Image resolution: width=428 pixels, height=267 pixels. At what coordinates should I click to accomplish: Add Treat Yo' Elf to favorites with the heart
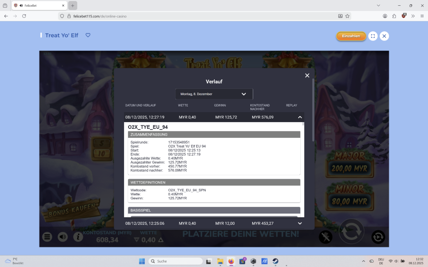(x=88, y=35)
